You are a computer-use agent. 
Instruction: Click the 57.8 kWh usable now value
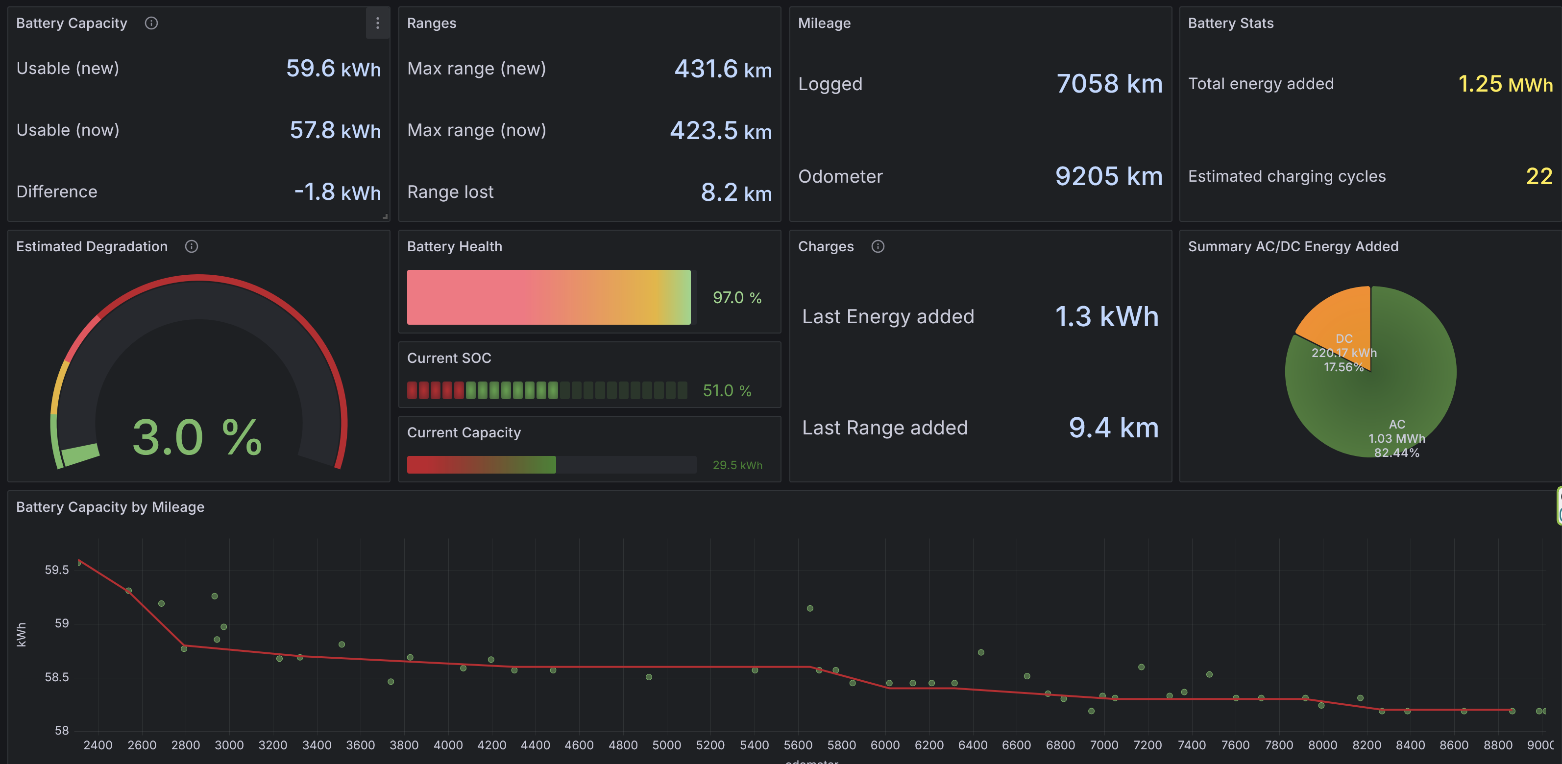coord(335,130)
